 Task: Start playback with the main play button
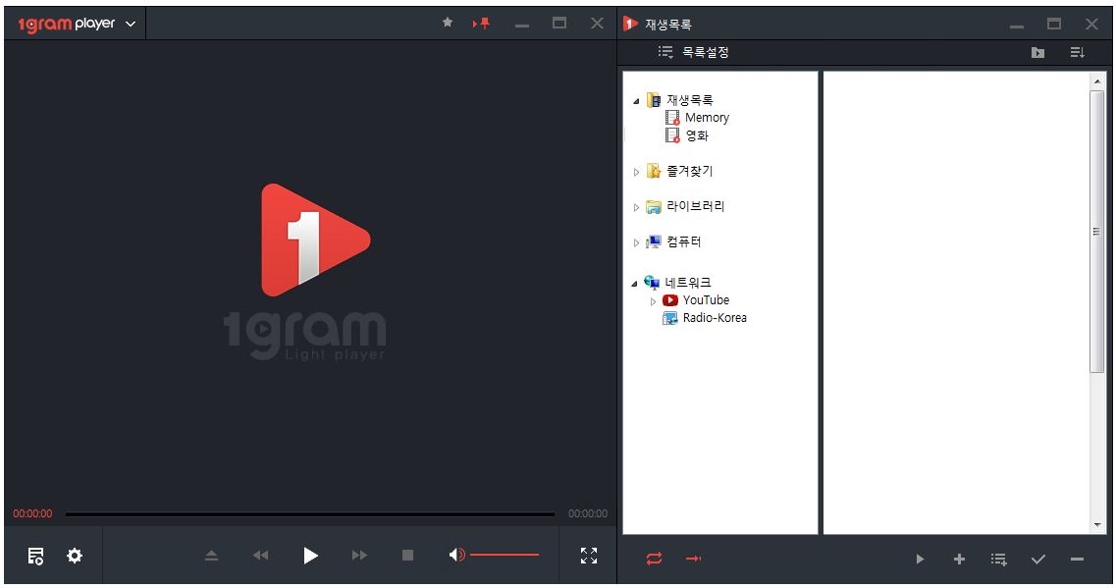pos(310,556)
